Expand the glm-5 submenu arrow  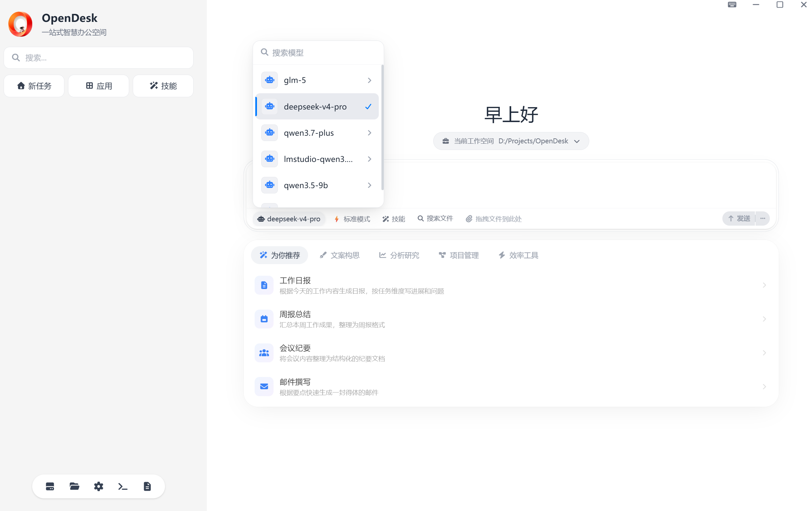pyautogui.click(x=369, y=80)
